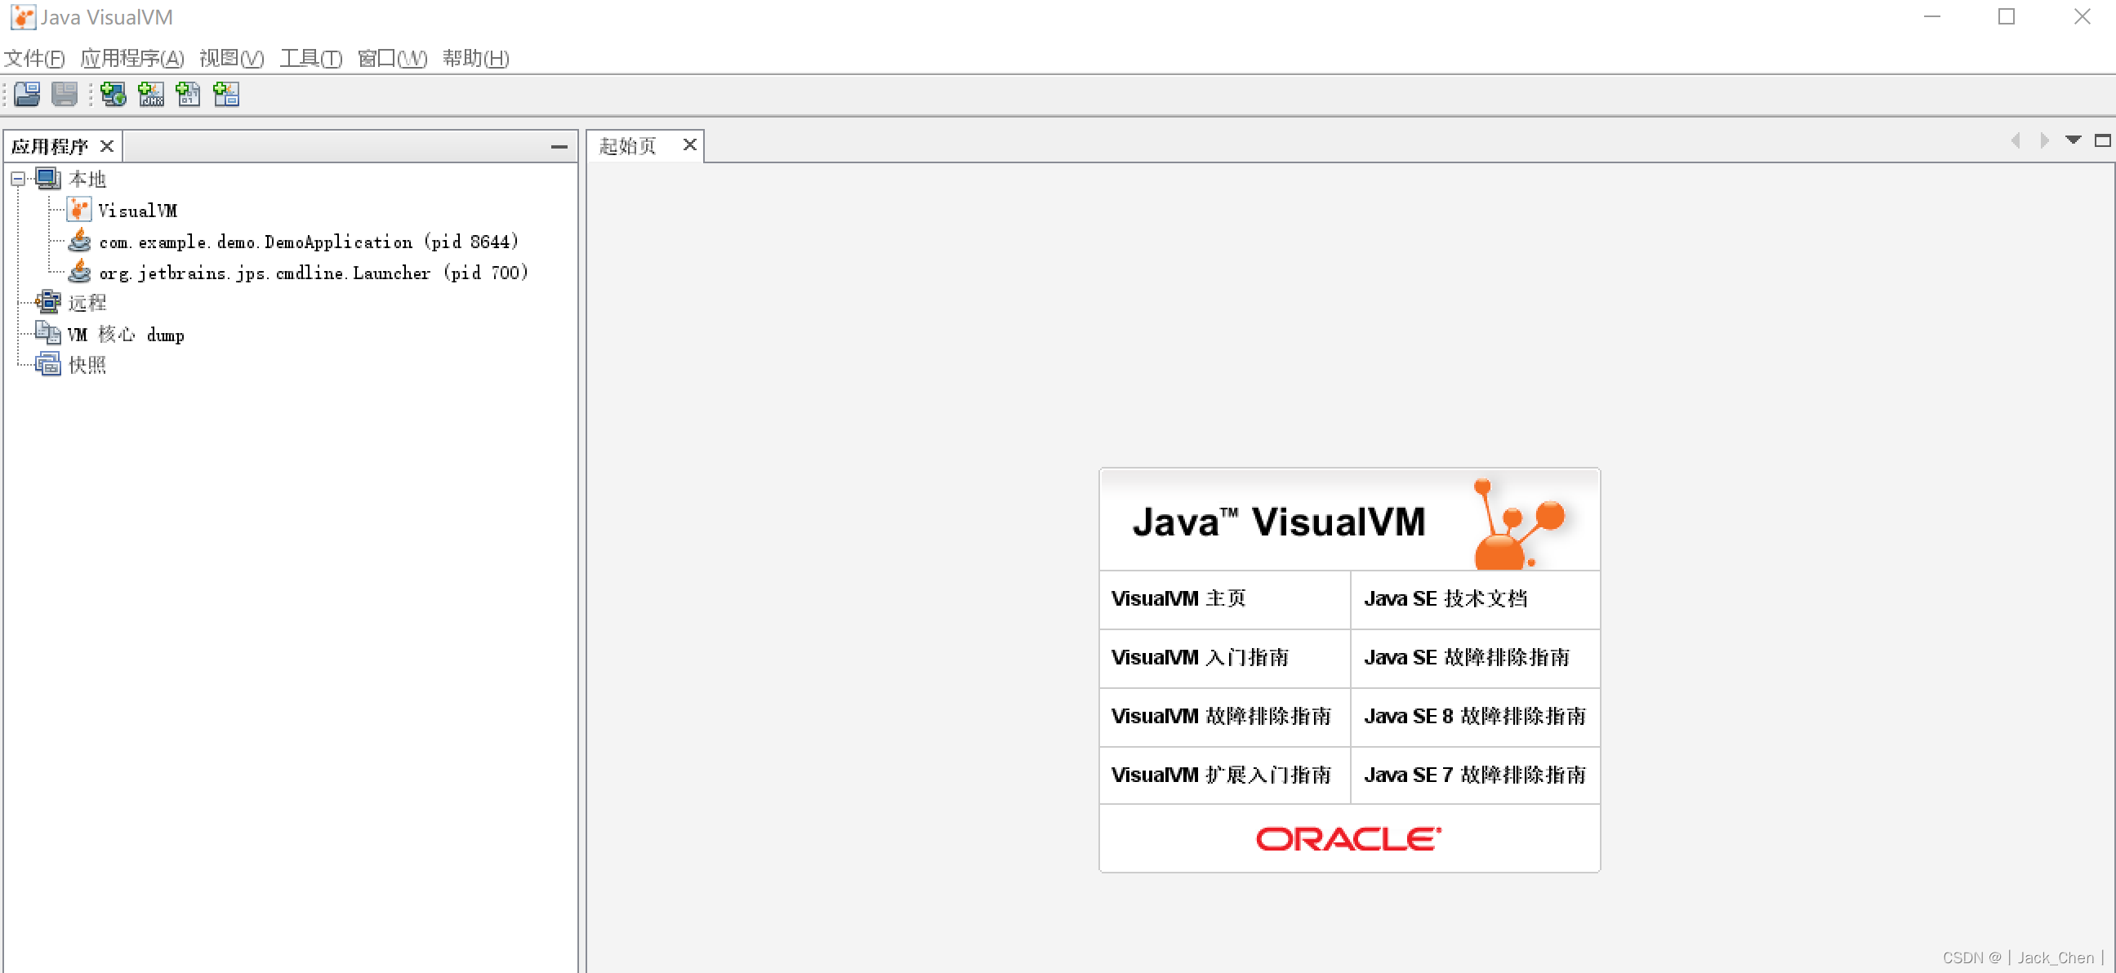Select the 快照 tree node
This screenshot has height=973, width=2116.
87,365
